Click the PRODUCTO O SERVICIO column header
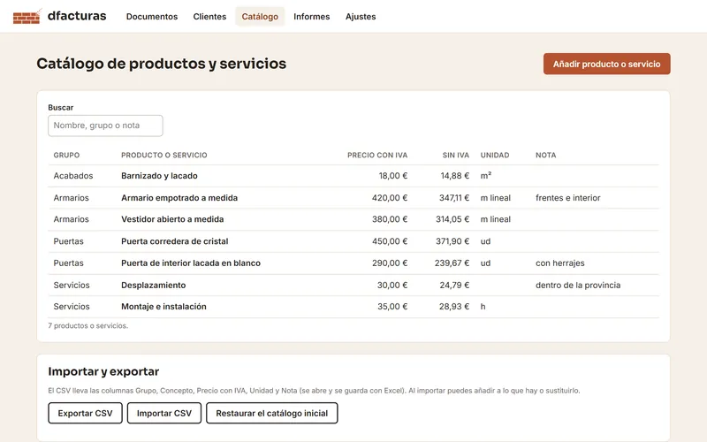The width and height of the screenshot is (707, 442). tap(164, 156)
